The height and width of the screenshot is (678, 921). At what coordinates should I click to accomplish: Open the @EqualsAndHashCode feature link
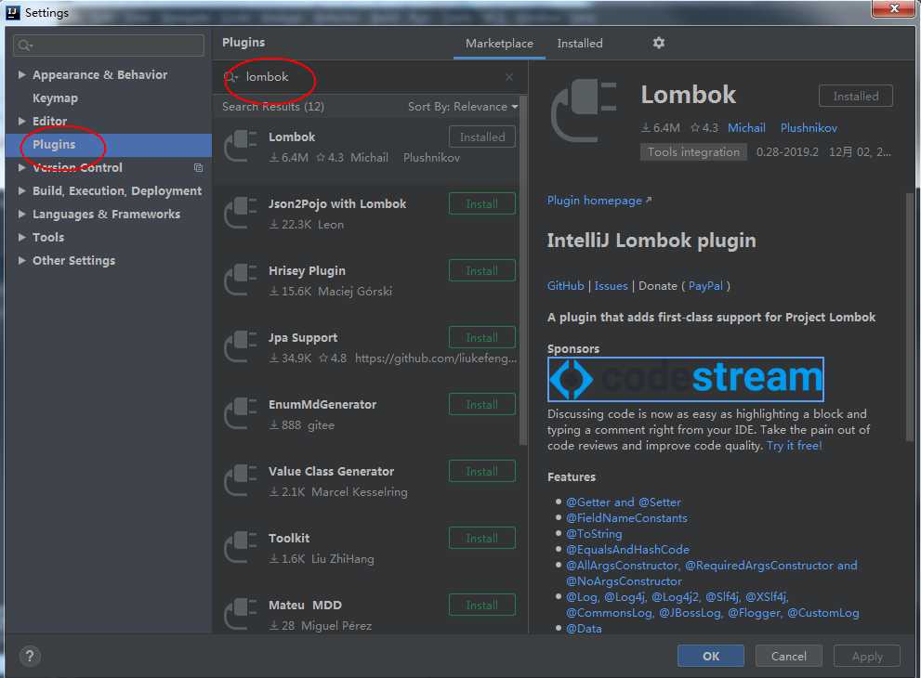(627, 550)
